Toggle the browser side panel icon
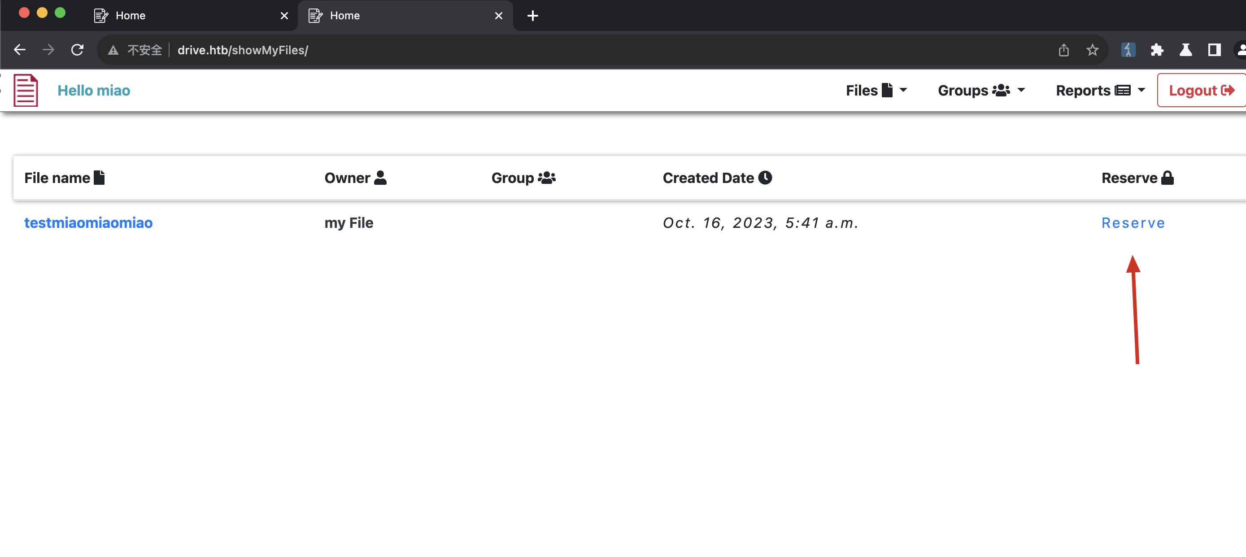 [x=1214, y=50]
